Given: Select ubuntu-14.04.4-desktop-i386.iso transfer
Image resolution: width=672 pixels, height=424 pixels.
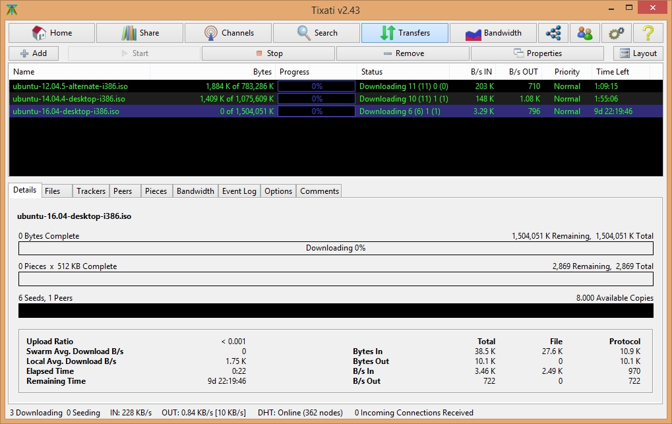Looking at the screenshot, I should [x=336, y=99].
